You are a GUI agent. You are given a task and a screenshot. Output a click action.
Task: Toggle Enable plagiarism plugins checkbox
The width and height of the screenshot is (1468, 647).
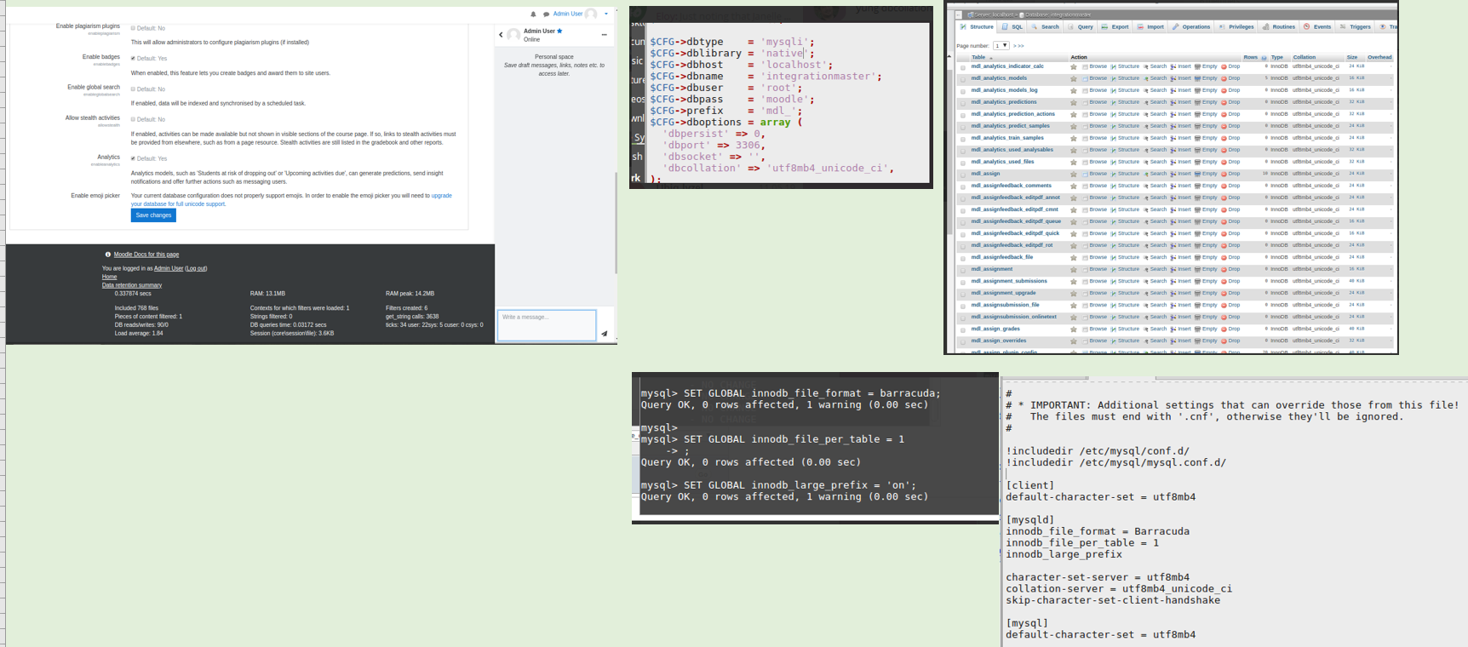[133, 28]
